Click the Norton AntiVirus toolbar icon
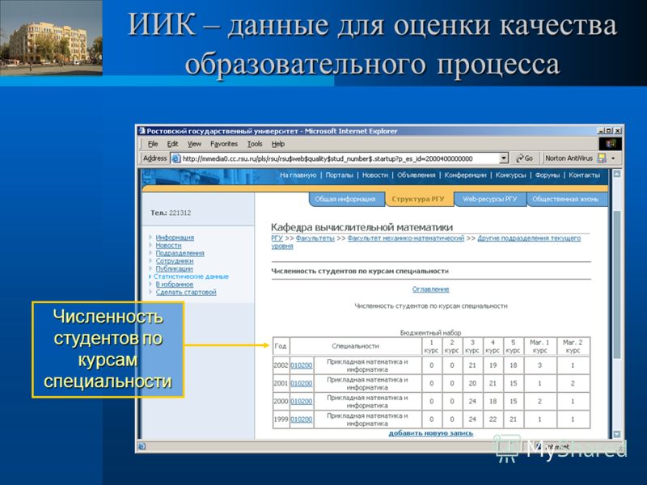This screenshot has height=485, width=647. click(x=602, y=158)
